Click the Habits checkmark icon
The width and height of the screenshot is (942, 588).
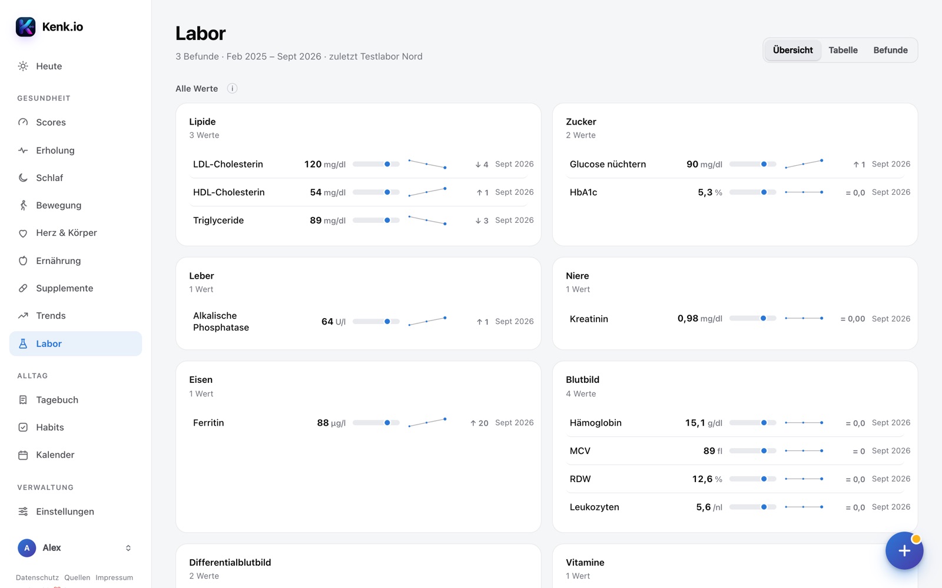click(23, 427)
